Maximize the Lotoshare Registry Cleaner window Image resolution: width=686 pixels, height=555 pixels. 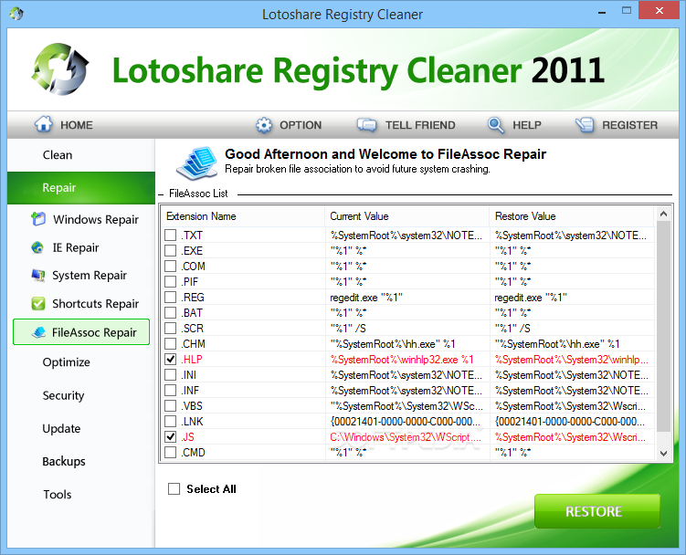[x=627, y=10]
